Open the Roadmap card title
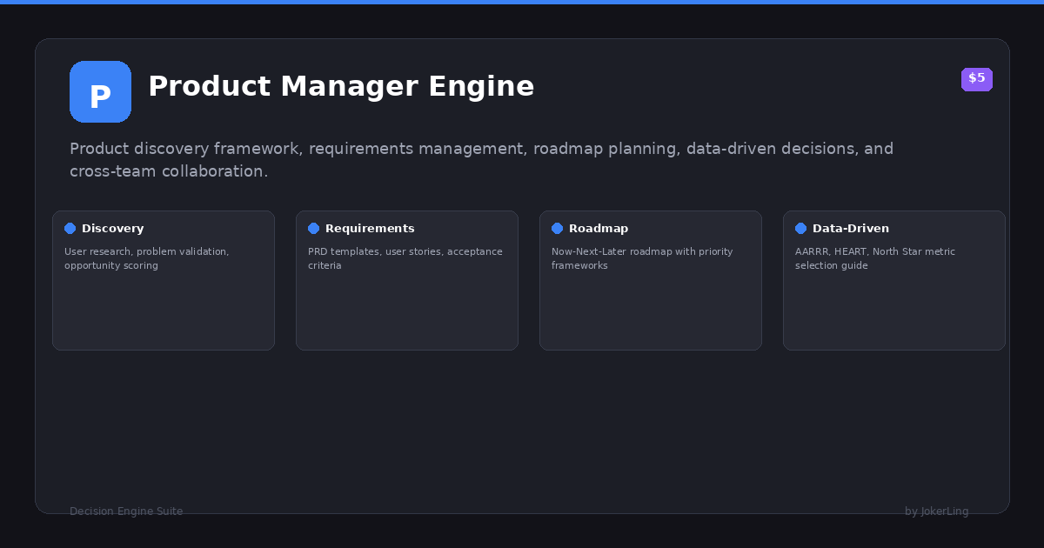Image resolution: width=1044 pixels, height=548 pixels. point(599,229)
